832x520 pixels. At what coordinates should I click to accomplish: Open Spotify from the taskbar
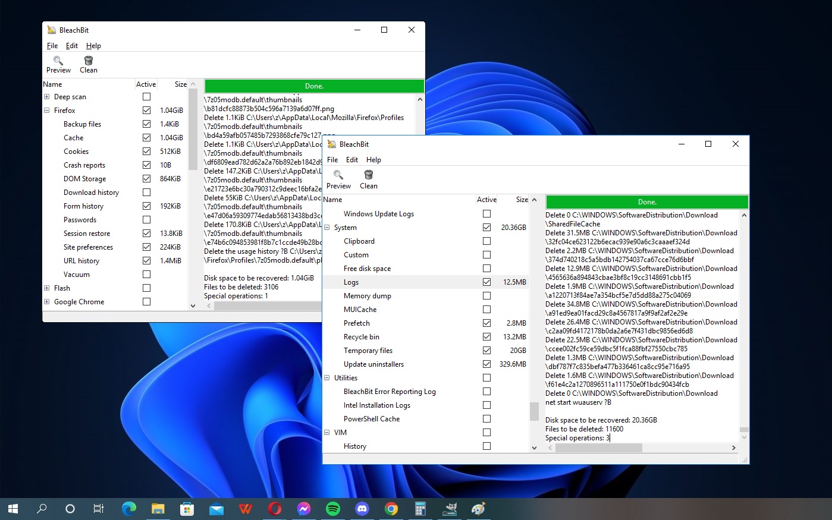coord(333,509)
